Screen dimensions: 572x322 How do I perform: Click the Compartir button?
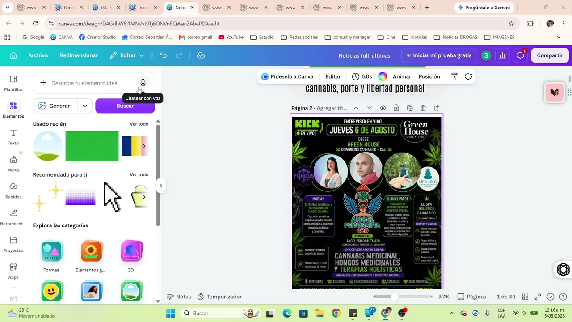(x=550, y=55)
